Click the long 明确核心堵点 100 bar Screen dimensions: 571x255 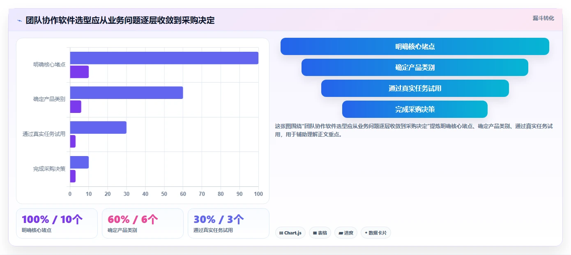[164, 58]
